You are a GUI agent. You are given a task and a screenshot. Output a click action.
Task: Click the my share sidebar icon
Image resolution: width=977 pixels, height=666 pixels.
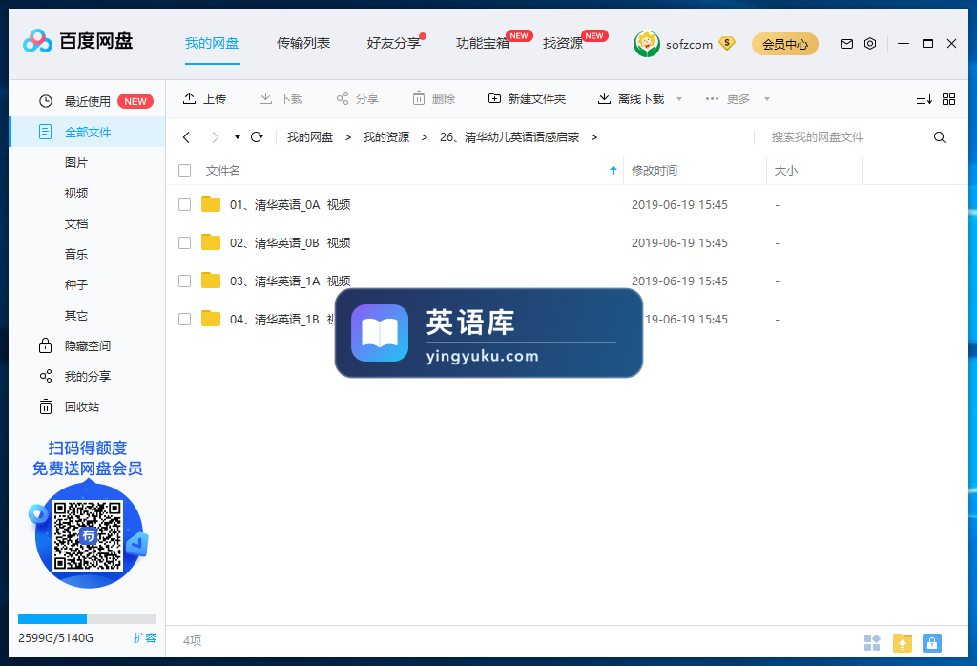click(x=46, y=376)
